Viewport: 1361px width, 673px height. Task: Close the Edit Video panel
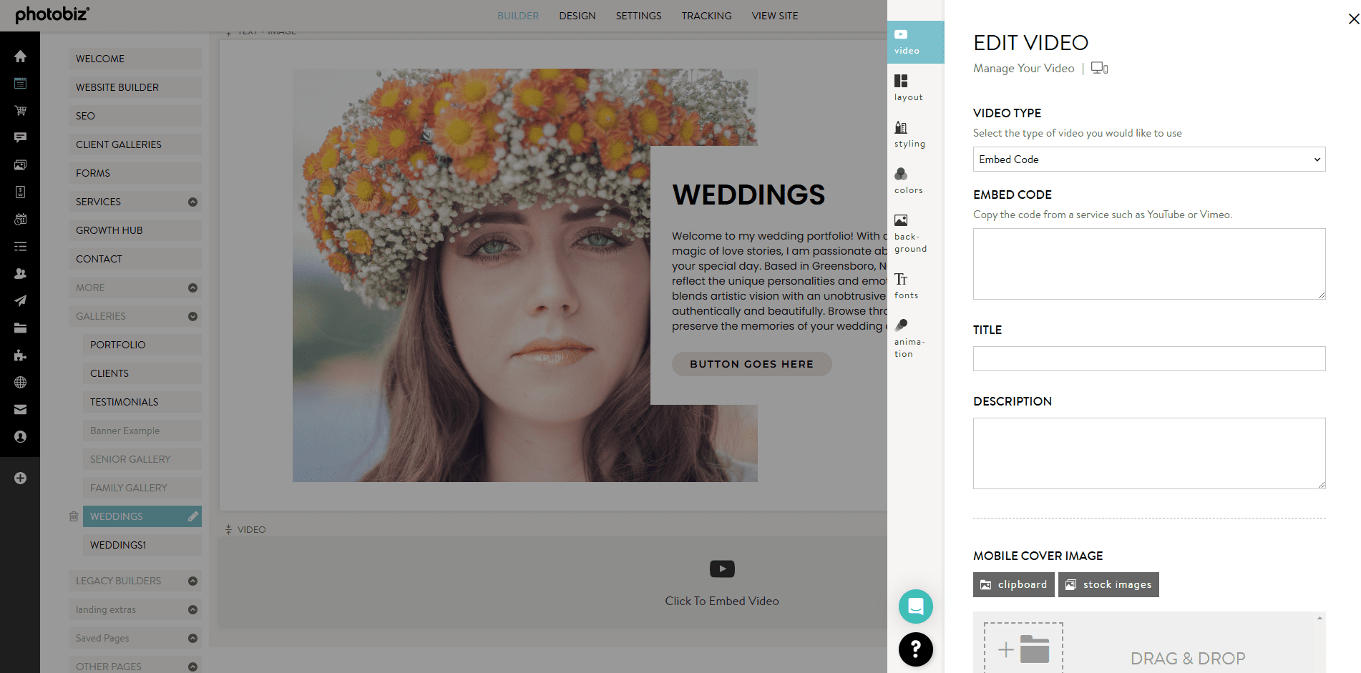[1353, 19]
